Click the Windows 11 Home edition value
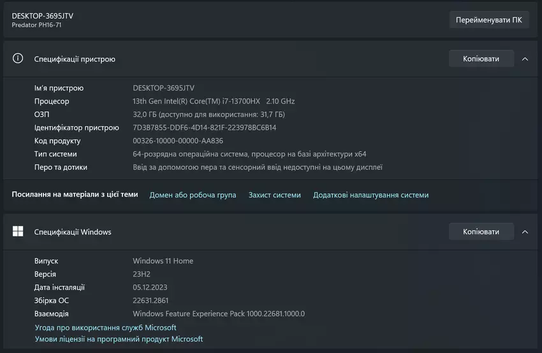The height and width of the screenshot is (353, 542). click(x=163, y=261)
